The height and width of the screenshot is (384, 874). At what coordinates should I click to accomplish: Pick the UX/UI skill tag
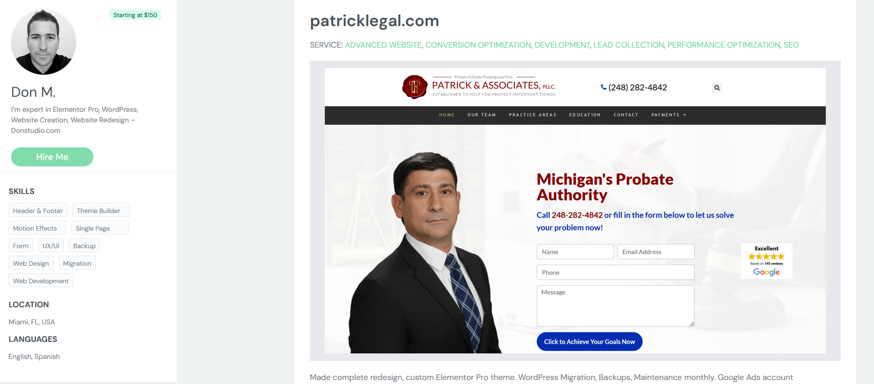[51, 246]
